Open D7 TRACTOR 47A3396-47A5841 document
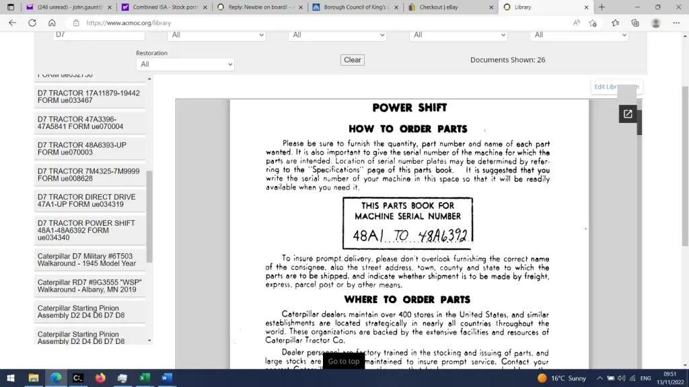This screenshot has height=387, width=689. (90, 123)
